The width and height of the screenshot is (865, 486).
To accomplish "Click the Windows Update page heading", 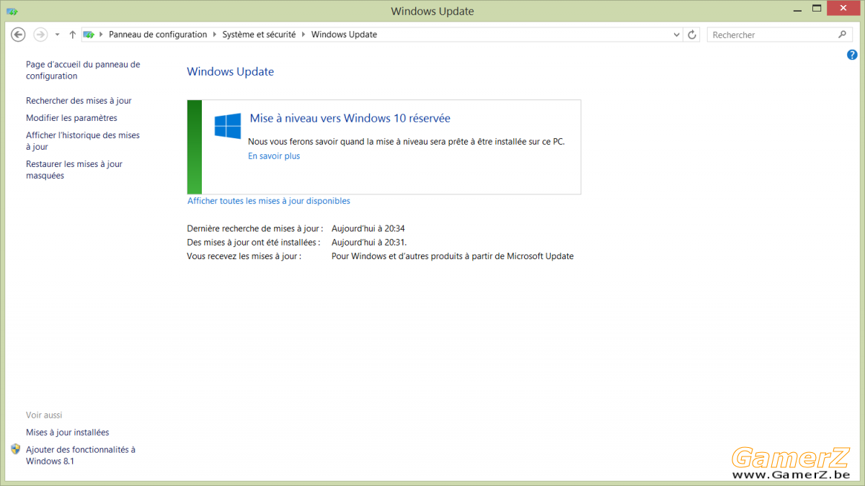I will [x=231, y=71].
